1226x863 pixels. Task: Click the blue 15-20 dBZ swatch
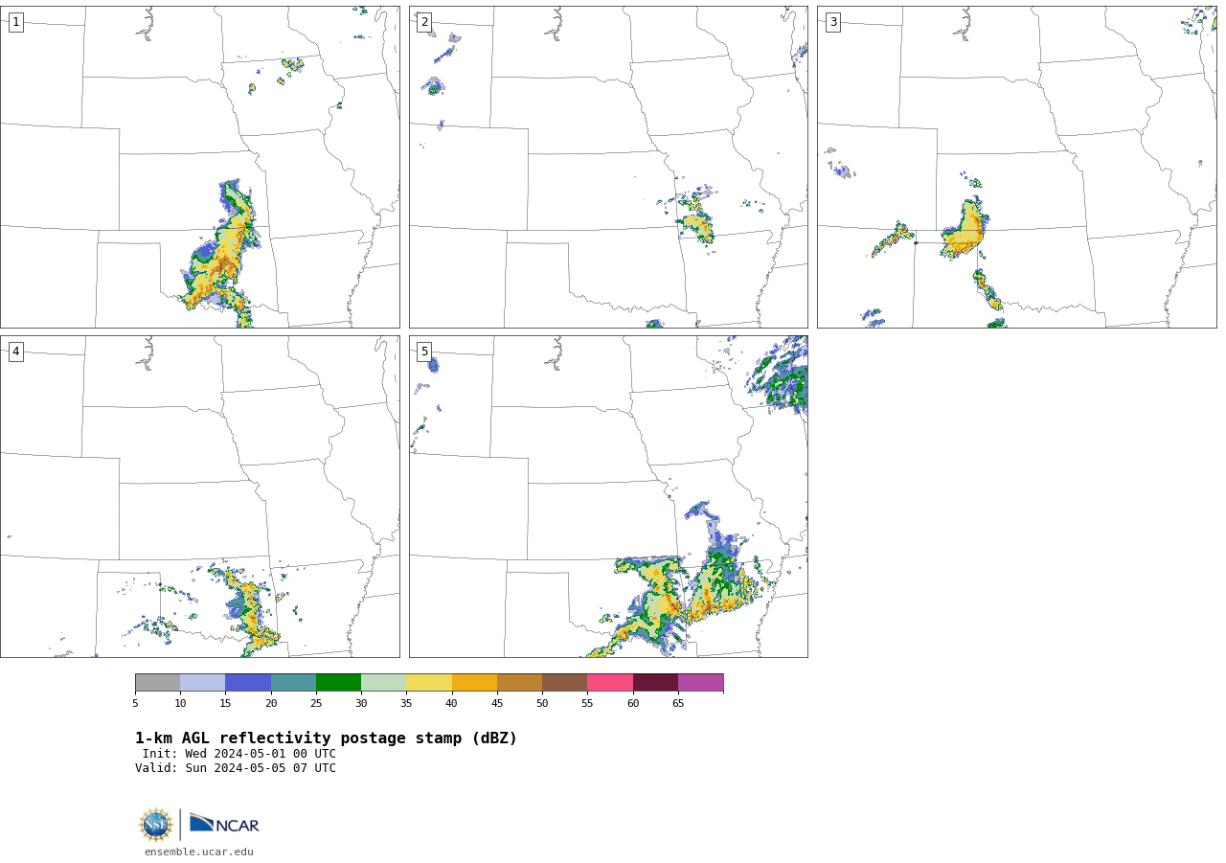248,683
